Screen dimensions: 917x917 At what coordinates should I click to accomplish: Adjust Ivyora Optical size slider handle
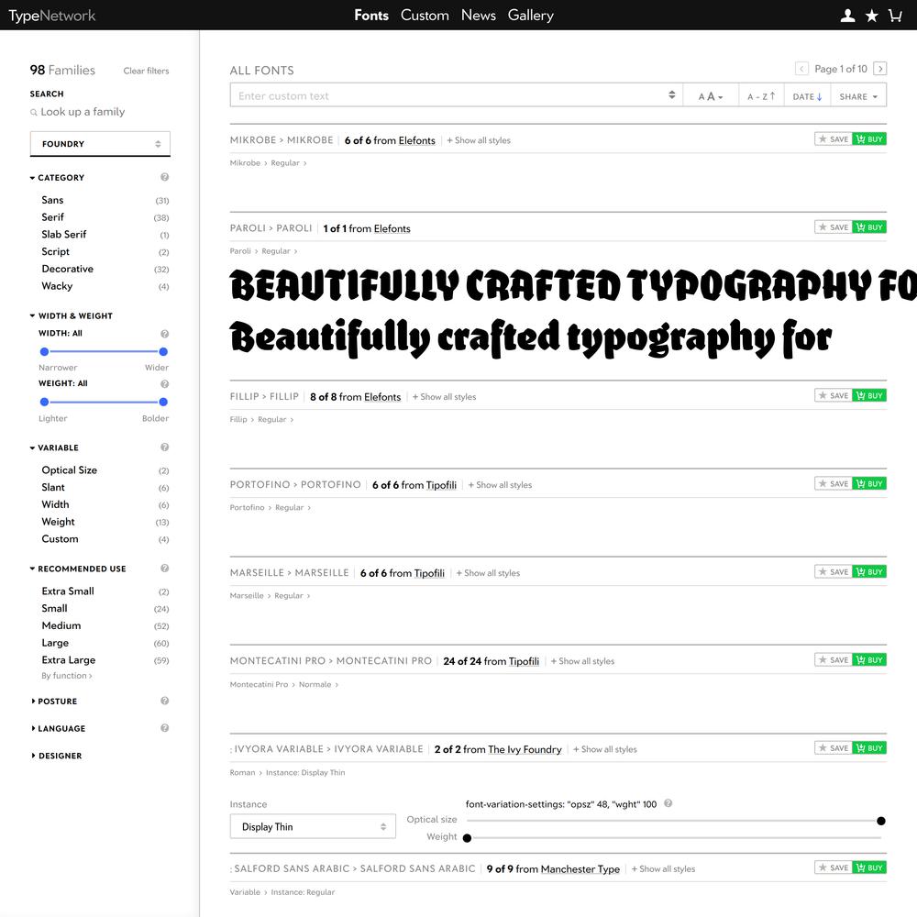[x=880, y=821]
